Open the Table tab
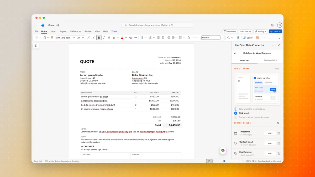The height and width of the screenshot is (177, 315). 114,31
